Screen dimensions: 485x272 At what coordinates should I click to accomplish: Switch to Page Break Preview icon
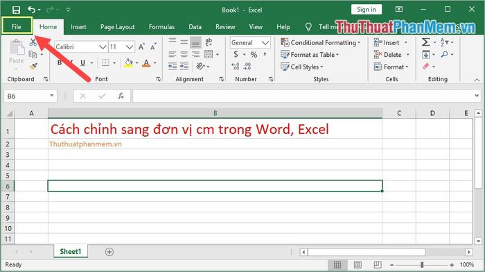pos(378,264)
